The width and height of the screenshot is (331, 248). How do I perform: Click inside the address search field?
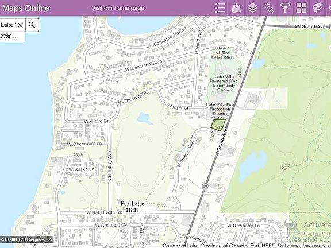click(x=8, y=25)
